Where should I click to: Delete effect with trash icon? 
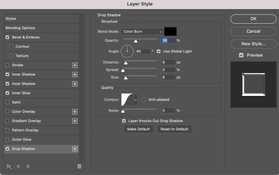coord(79,166)
